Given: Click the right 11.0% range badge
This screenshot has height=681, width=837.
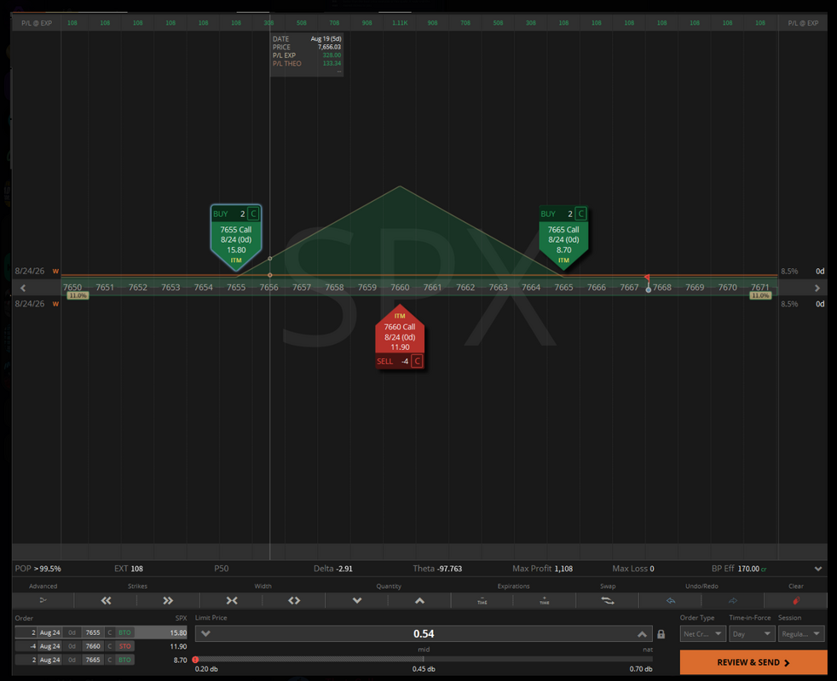Looking at the screenshot, I should (x=760, y=295).
